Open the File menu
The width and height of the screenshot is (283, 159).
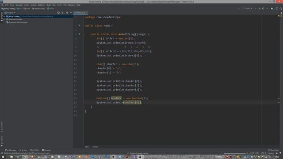pyautogui.click(x=2, y=5)
